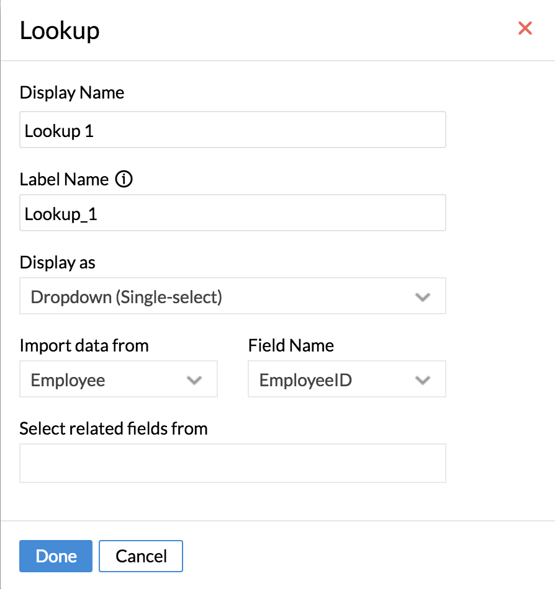
Task: Focus the Display Name field containing Lookup 1
Action: pyautogui.click(x=232, y=130)
